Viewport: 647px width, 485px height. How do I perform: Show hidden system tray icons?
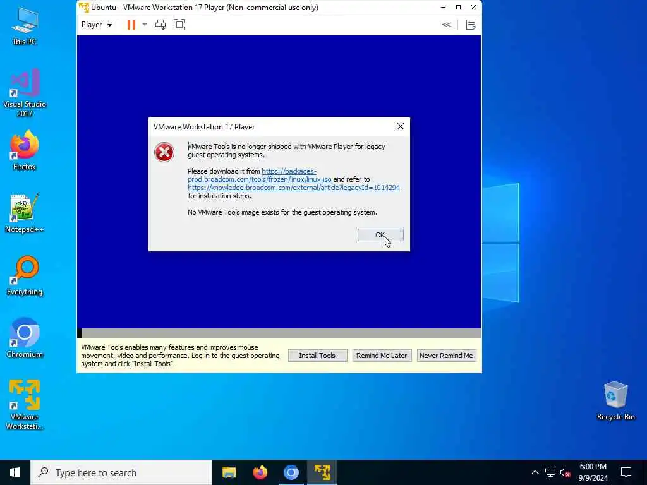click(x=535, y=472)
